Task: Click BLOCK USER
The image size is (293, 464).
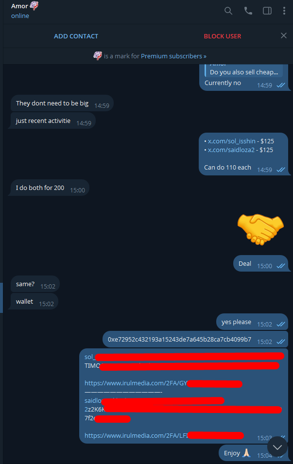Action: pos(223,36)
